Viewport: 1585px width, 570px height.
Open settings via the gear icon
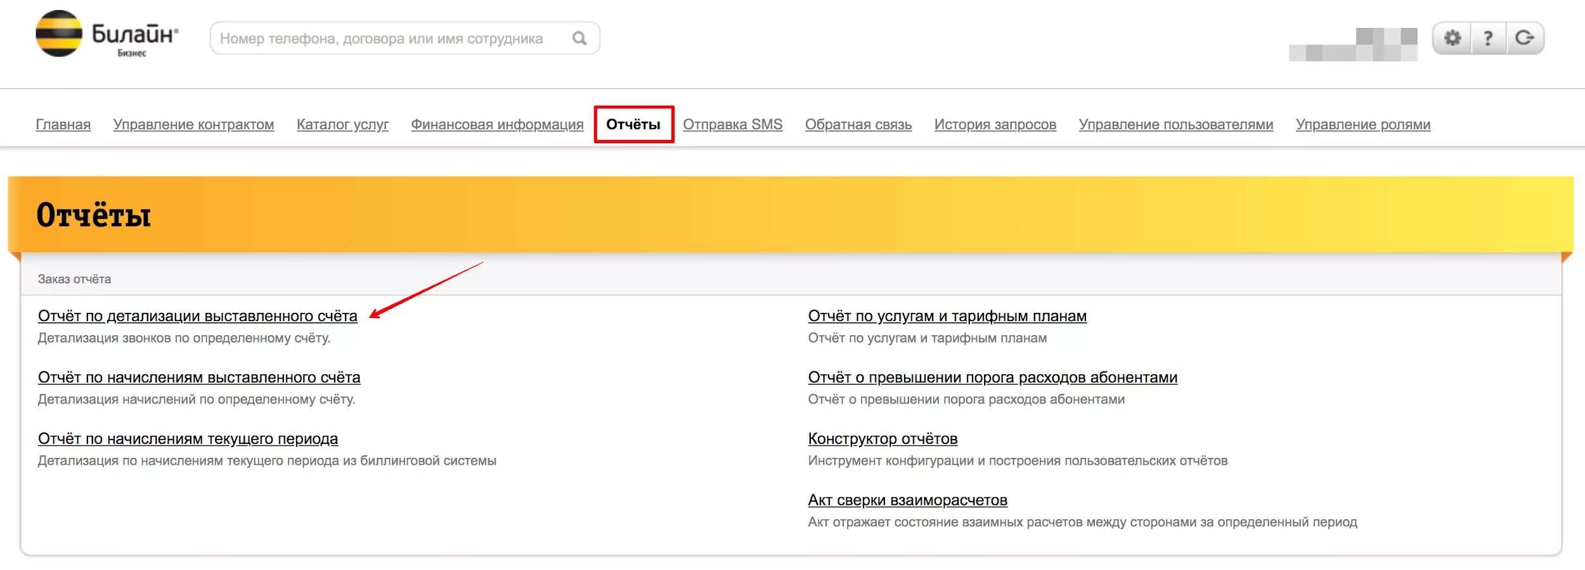coord(1452,38)
